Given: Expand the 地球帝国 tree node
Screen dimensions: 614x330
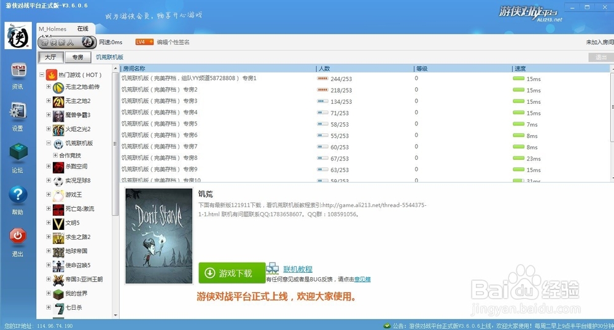Looking at the screenshot, I should tap(49, 251).
